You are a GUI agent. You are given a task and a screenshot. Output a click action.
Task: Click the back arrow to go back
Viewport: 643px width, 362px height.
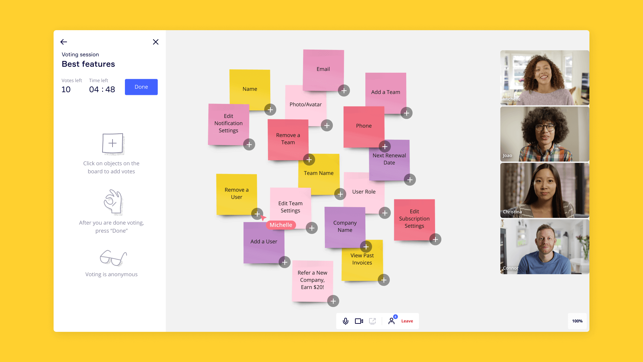tap(63, 42)
